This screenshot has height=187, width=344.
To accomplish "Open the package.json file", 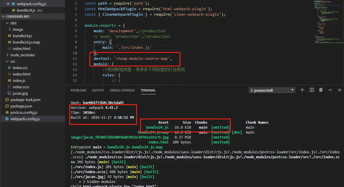I will coord(21,106).
